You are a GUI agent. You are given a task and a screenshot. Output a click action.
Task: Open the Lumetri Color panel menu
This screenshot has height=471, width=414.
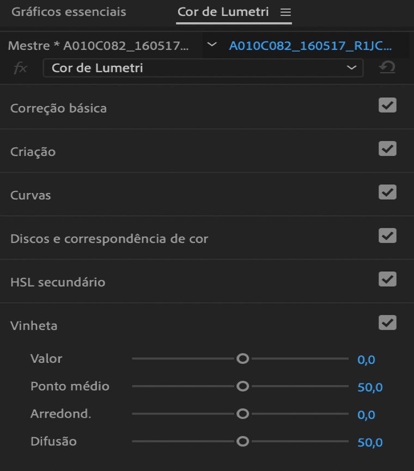(285, 12)
